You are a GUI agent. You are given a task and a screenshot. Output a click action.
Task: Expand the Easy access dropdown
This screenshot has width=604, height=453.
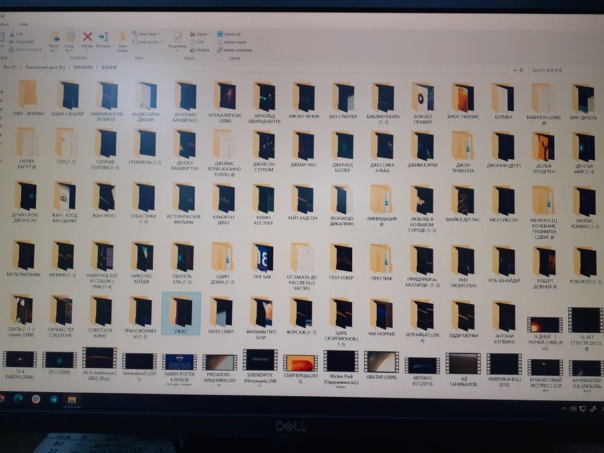tap(148, 41)
